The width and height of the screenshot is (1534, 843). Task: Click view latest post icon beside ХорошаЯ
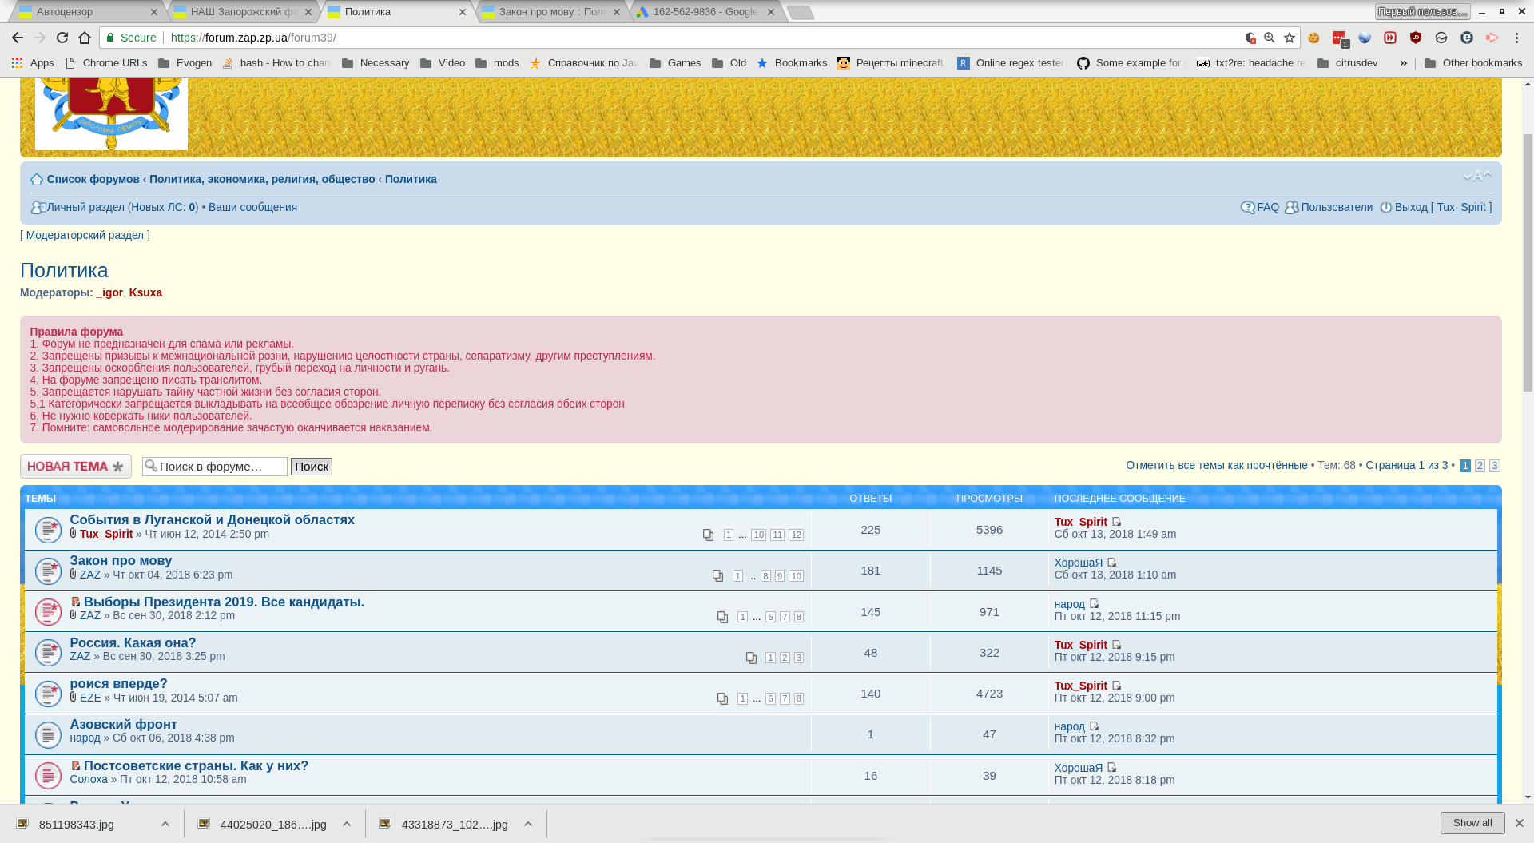point(1112,563)
